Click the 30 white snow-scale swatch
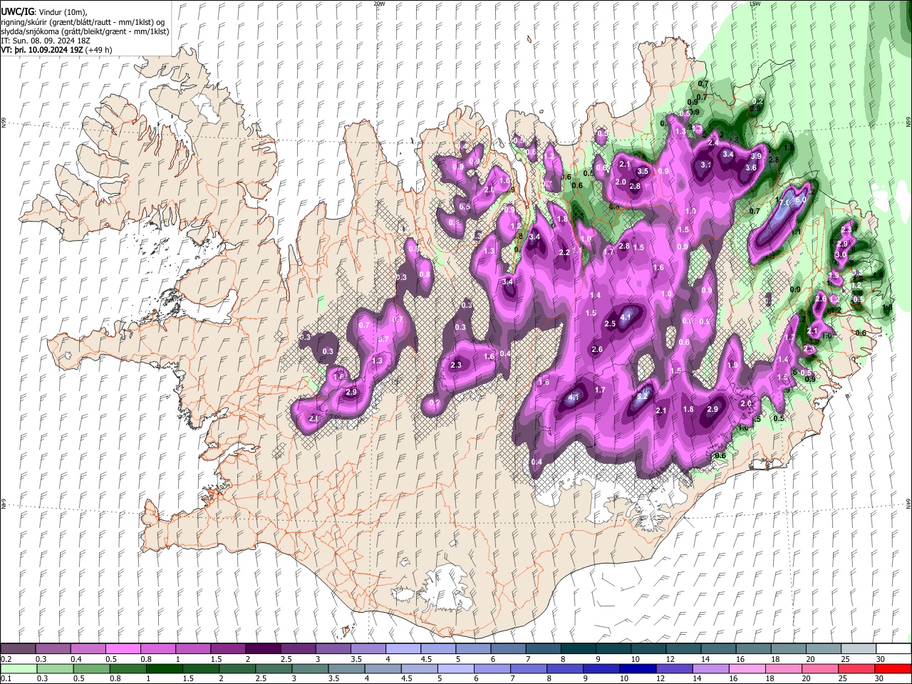Screen dimensions: 912x684 tap(893, 648)
